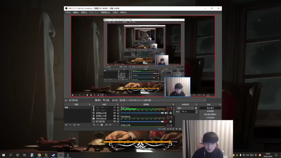Toggle visibility of 音频输出采集 source

(x=115, y=113)
